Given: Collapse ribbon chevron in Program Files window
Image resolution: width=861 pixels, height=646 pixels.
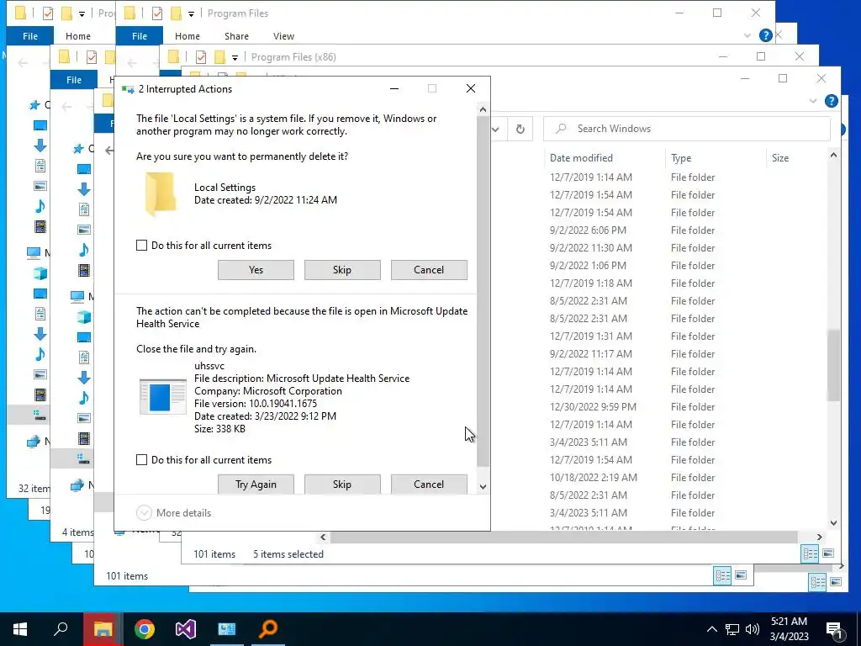Looking at the screenshot, I should [747, 35].
